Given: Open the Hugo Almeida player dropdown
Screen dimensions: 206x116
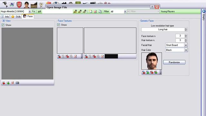Looking at the screenshot, I should tap(30, 12).
